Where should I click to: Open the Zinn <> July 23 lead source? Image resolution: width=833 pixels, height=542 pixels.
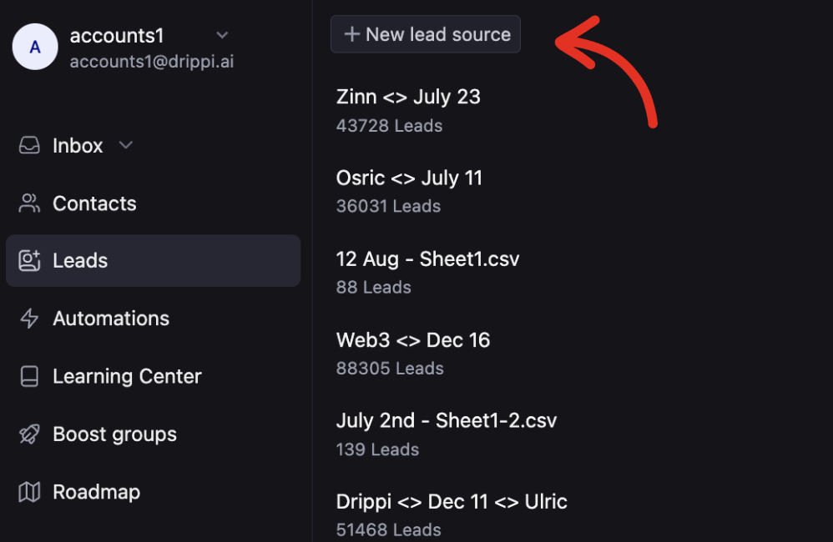pyautogui.click(x=408, y=97)
